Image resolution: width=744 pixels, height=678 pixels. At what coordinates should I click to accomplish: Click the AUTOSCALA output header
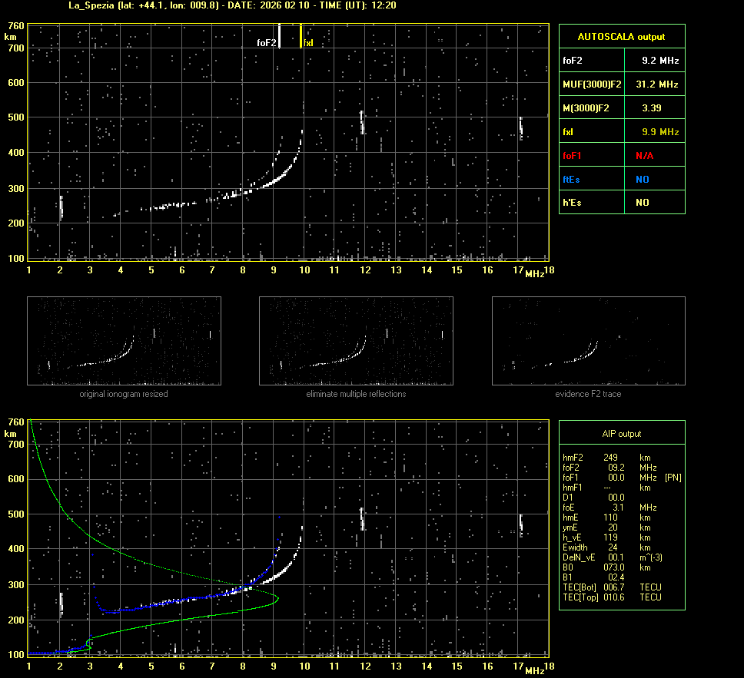point(621,36)
